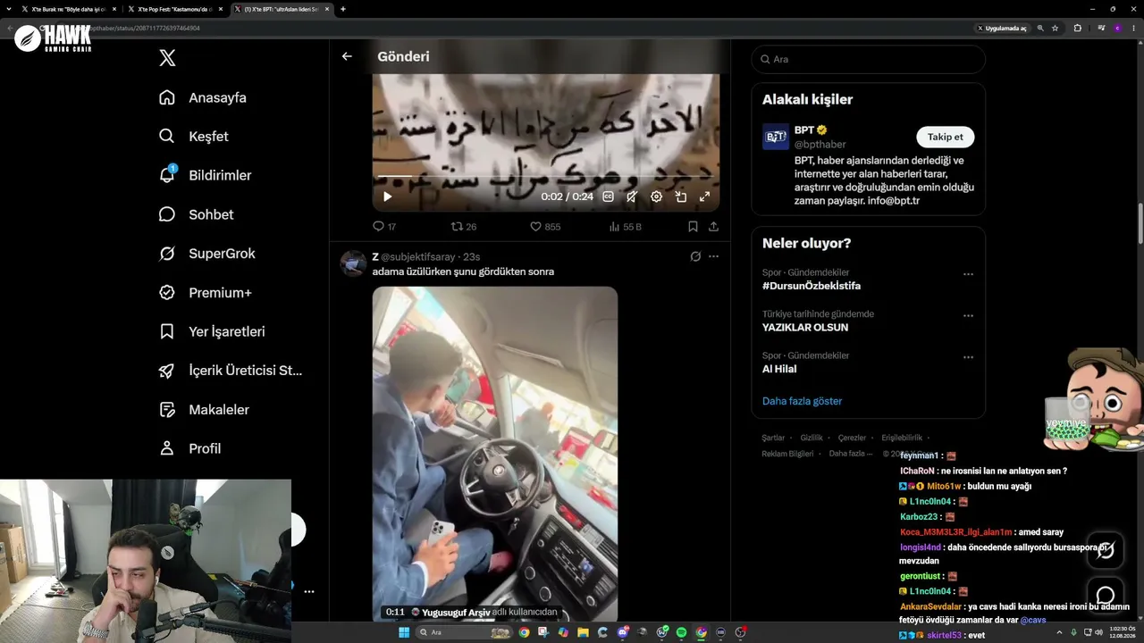Open SuperGrok in the sidebar
This screenshot has height=643, width=1144.
(x=206, y=254)
